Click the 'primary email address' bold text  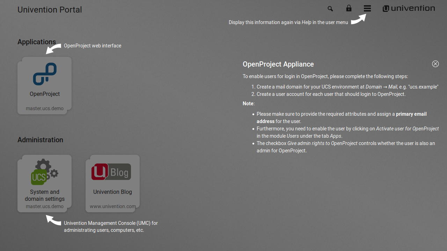(342, 118)
